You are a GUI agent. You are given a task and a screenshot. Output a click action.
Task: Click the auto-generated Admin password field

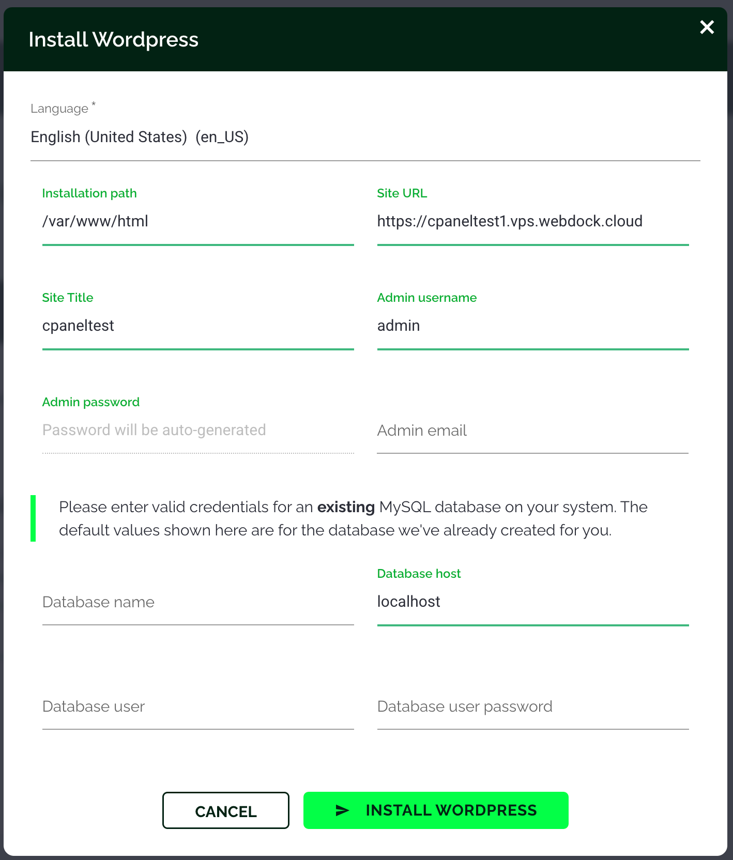[197, 431]
